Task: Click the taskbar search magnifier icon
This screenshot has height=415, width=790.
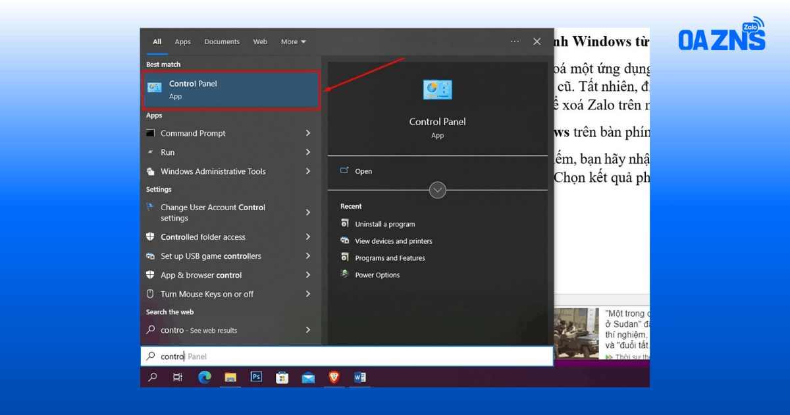Action: click(153, 377)
